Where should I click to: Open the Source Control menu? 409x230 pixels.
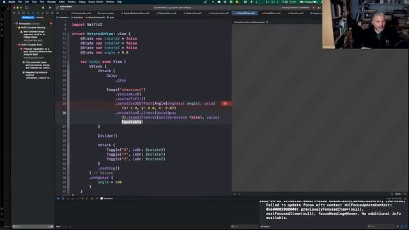(95, 1)
